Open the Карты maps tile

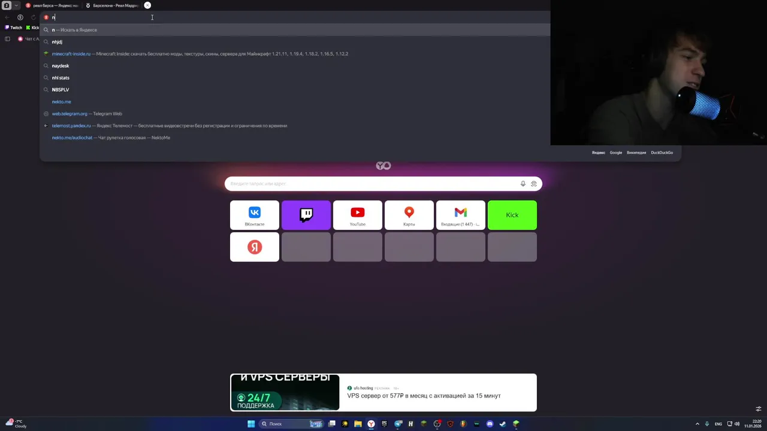[x=409, y=215]
